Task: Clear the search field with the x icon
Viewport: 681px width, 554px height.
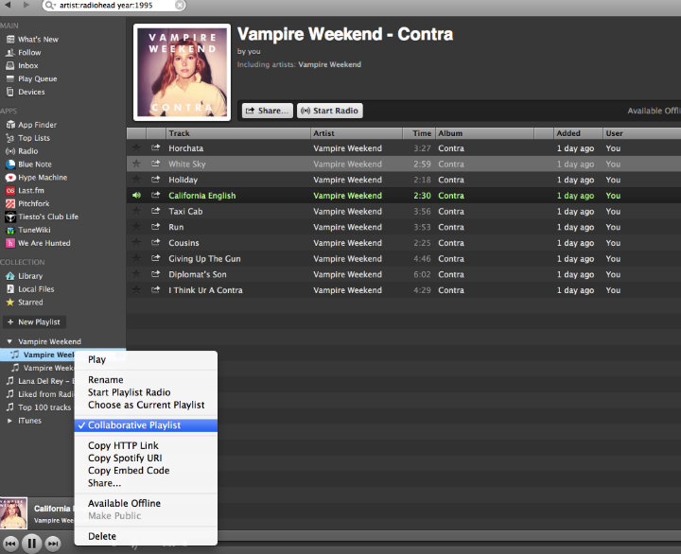Action: click(180, 6)
